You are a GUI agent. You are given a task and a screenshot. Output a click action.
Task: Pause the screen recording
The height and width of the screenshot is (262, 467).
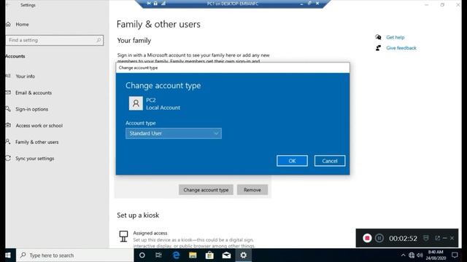point(379,238)
